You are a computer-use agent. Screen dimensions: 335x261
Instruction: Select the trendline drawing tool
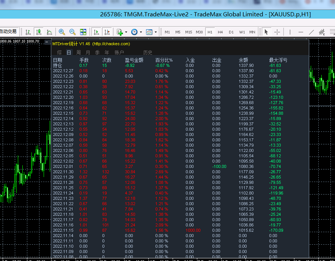point(311,32)
